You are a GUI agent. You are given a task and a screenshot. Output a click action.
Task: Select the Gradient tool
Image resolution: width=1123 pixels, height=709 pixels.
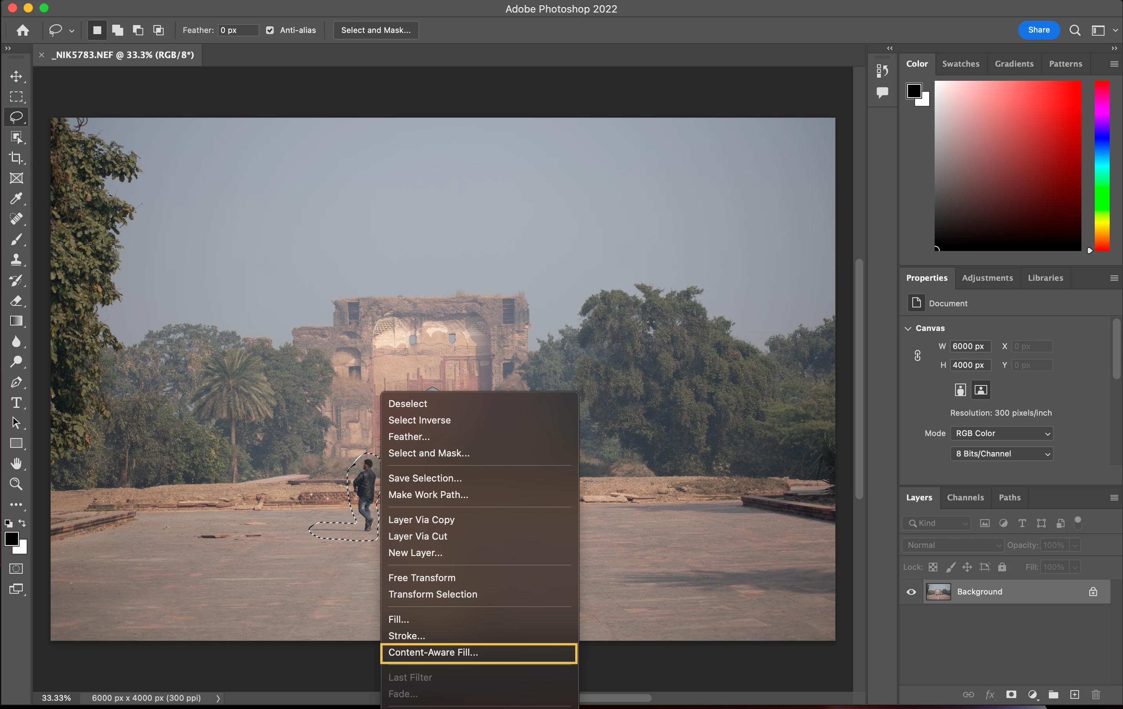(16, 321)
